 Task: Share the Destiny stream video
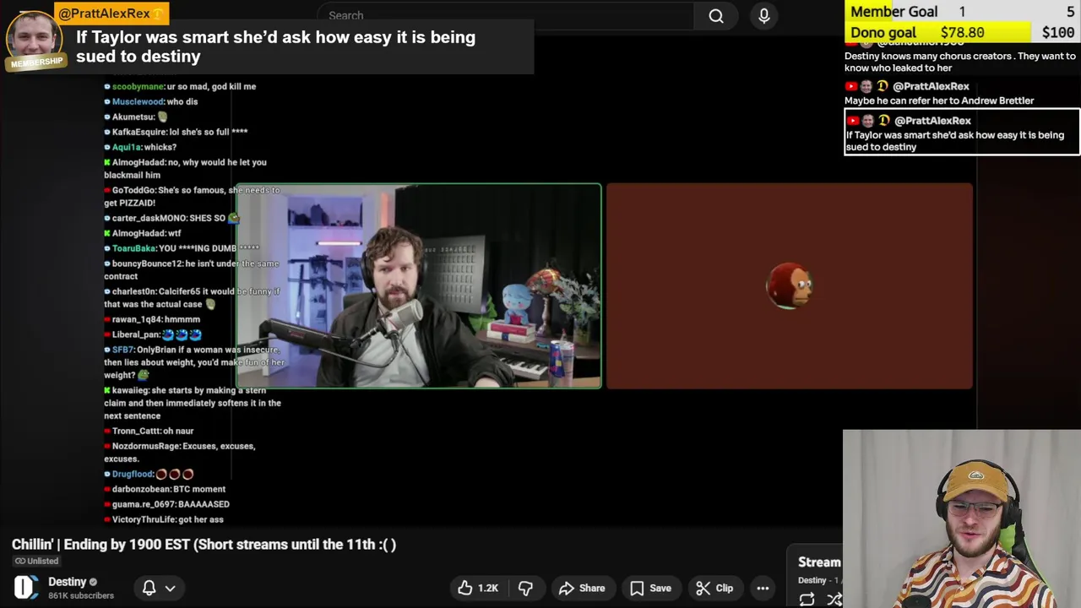click(582, 588)
